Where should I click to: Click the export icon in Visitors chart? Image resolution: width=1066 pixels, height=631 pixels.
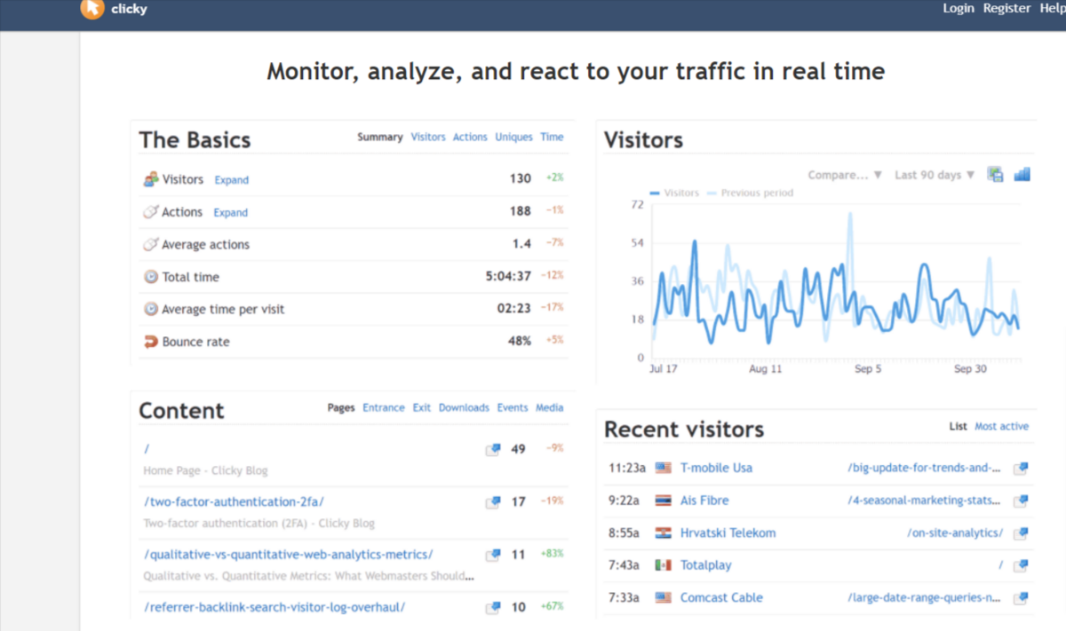click(995, 175)
